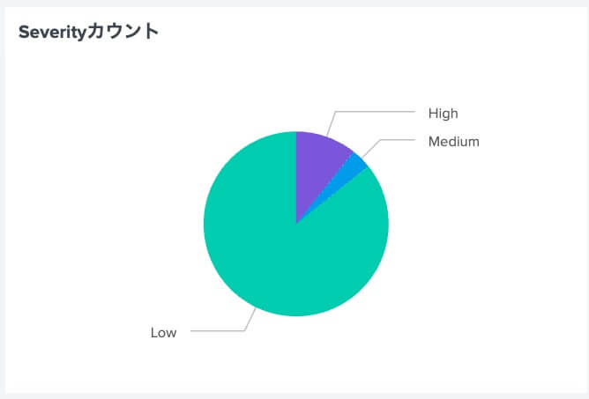Click the letter M of the Medium label
This screenshot has height=399, width=589.
[434, 141]
